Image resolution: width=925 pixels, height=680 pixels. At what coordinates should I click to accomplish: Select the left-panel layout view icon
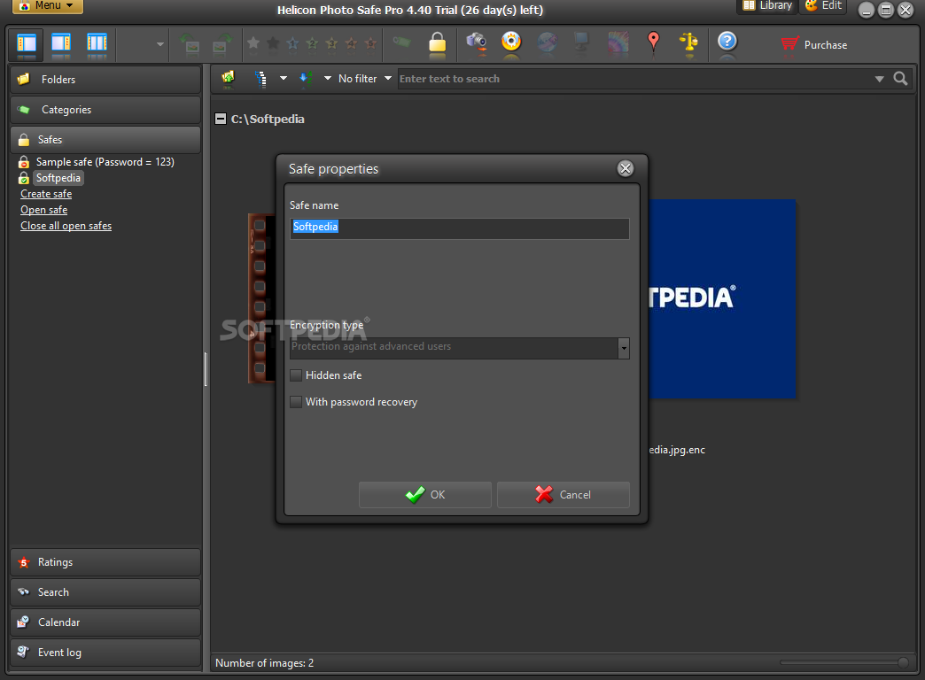click(27, 43)
